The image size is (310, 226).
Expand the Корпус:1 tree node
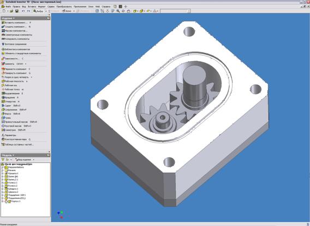coord(3,201)
